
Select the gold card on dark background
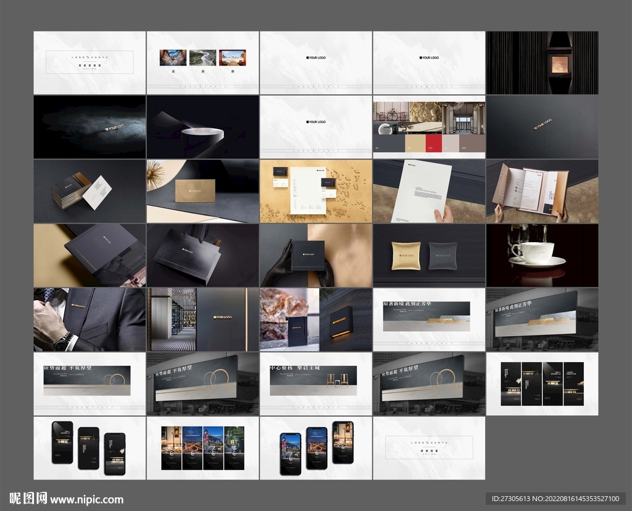pos(195,191)
